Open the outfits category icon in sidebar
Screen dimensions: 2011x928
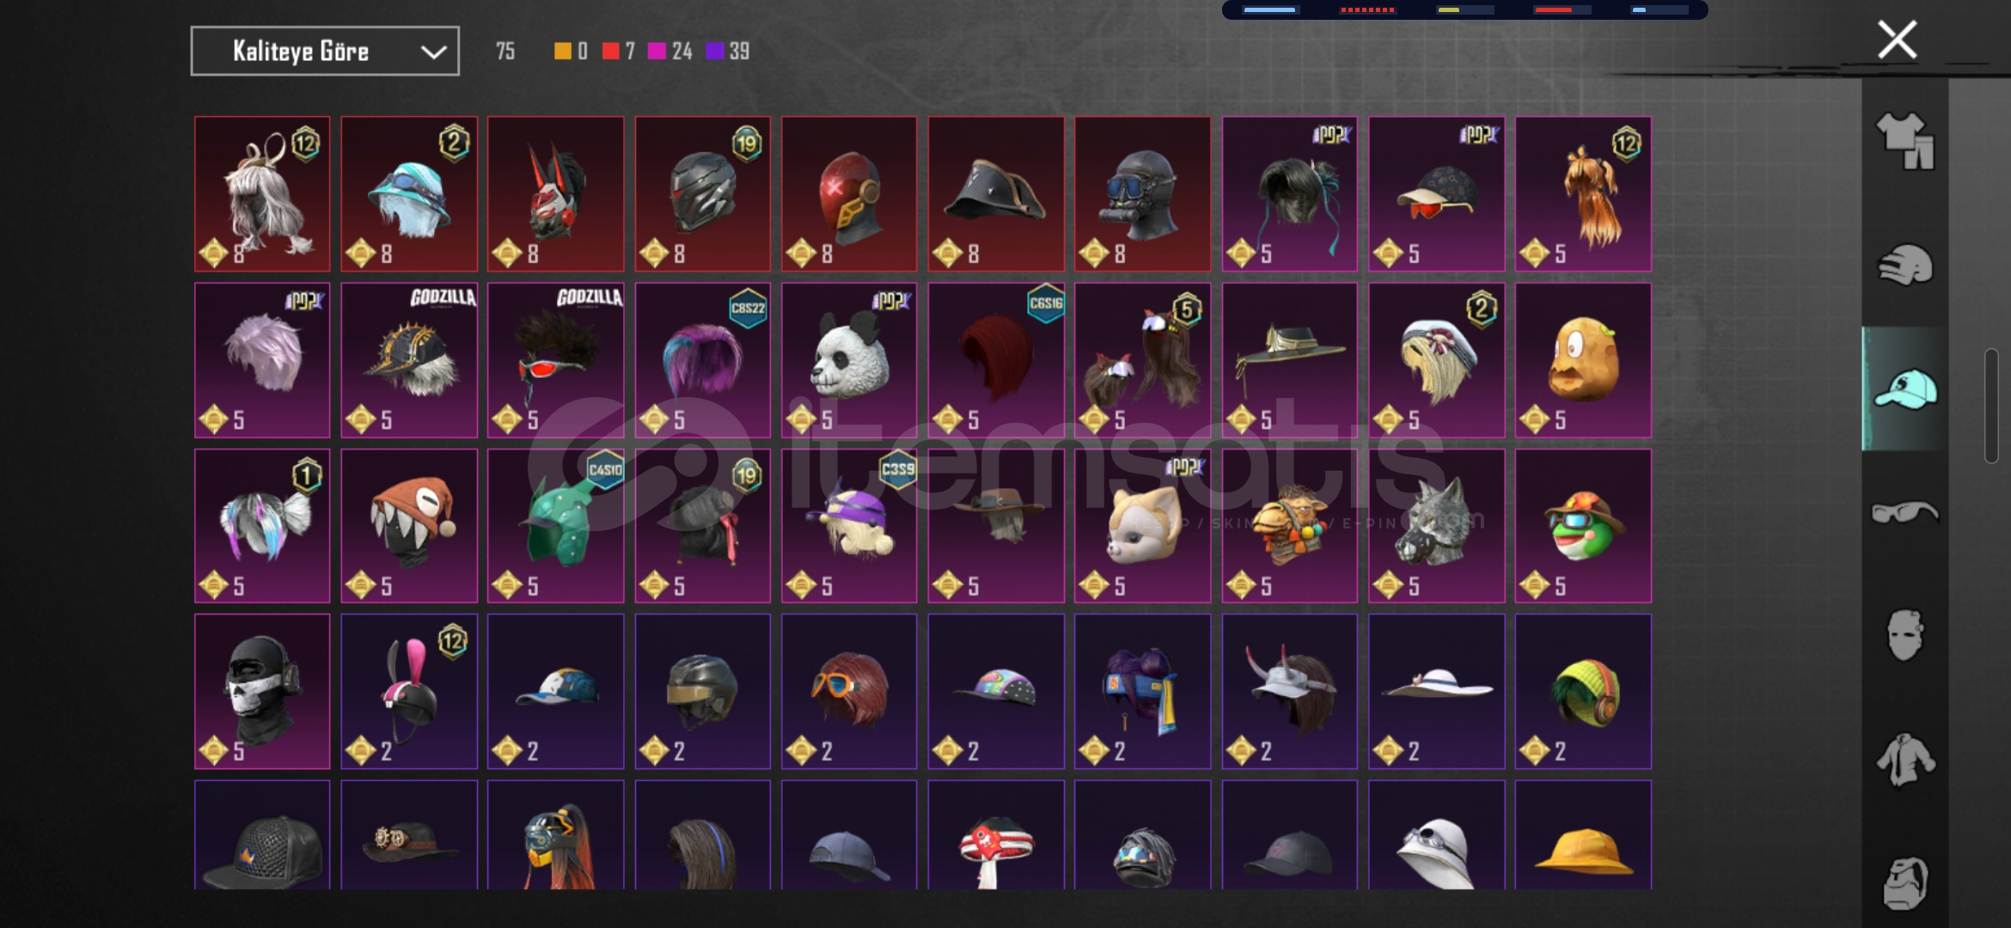pyautogui.click(x=1904, y=141)
